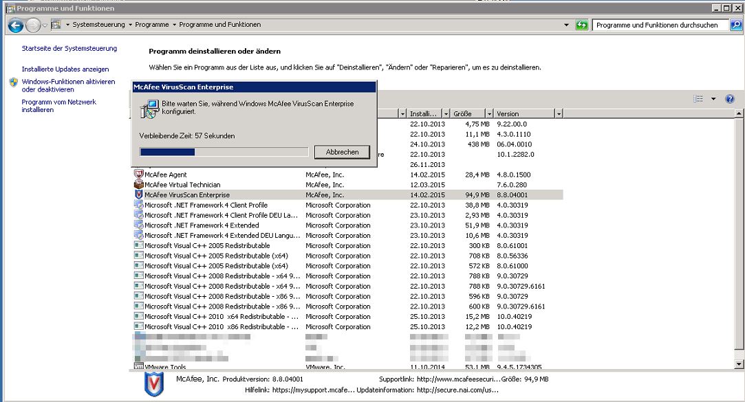Click the large McAfee shield in details pane
Image resolution: width=745 pixels, height=402 pixels.
[x=154, y=384]
